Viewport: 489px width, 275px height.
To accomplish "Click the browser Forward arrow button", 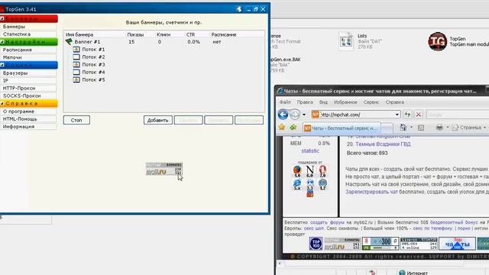I will tap(294, 115).
